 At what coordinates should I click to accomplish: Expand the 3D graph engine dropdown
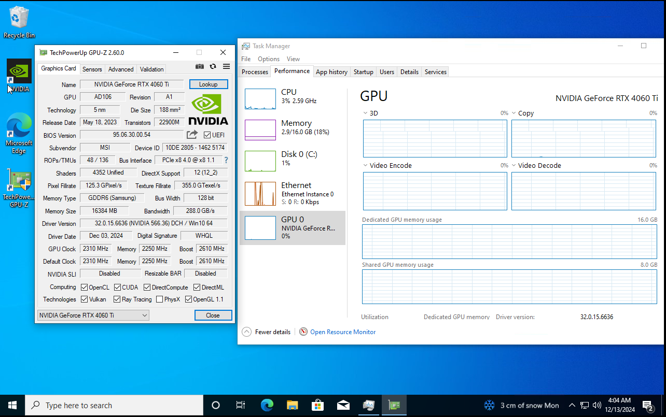[366, 113]
